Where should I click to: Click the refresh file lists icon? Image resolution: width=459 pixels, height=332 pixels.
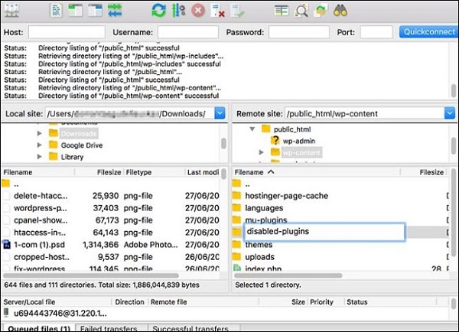point(158,11)
